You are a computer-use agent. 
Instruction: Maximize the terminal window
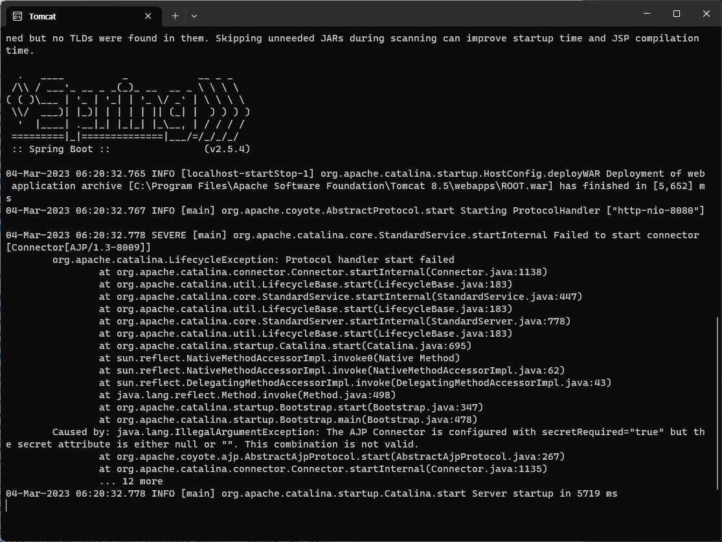coord(677,14)
